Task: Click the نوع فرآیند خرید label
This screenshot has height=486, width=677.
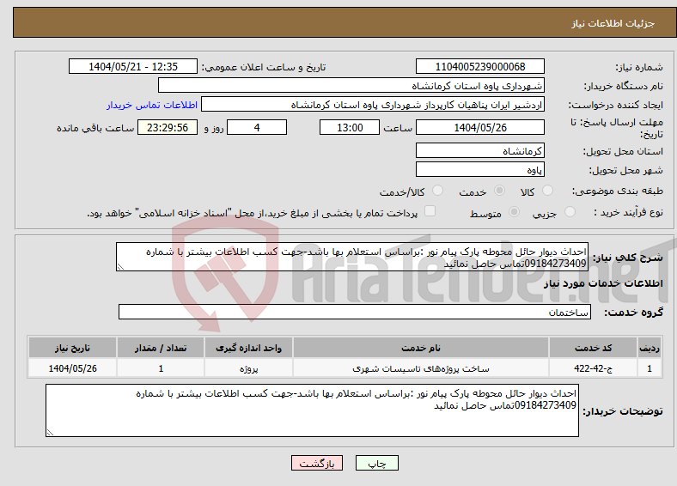Action: [x=628, y=212]
